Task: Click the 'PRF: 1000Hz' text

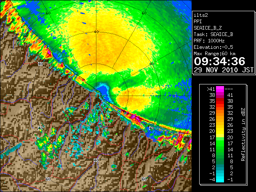Action: coord(209,41)
